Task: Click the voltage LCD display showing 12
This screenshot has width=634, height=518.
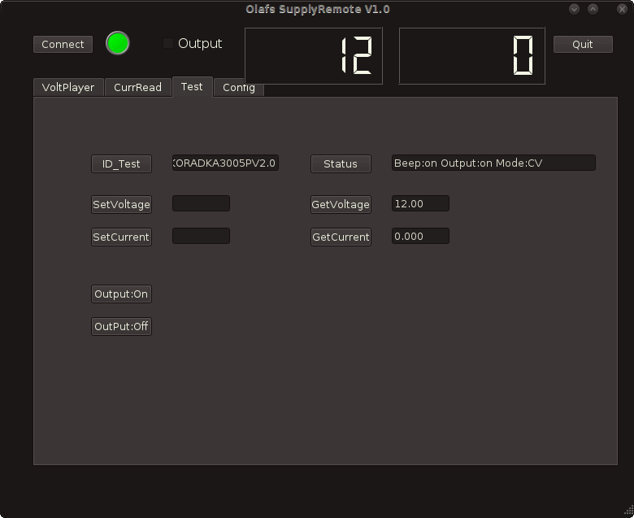Action: tap(314, 56)
